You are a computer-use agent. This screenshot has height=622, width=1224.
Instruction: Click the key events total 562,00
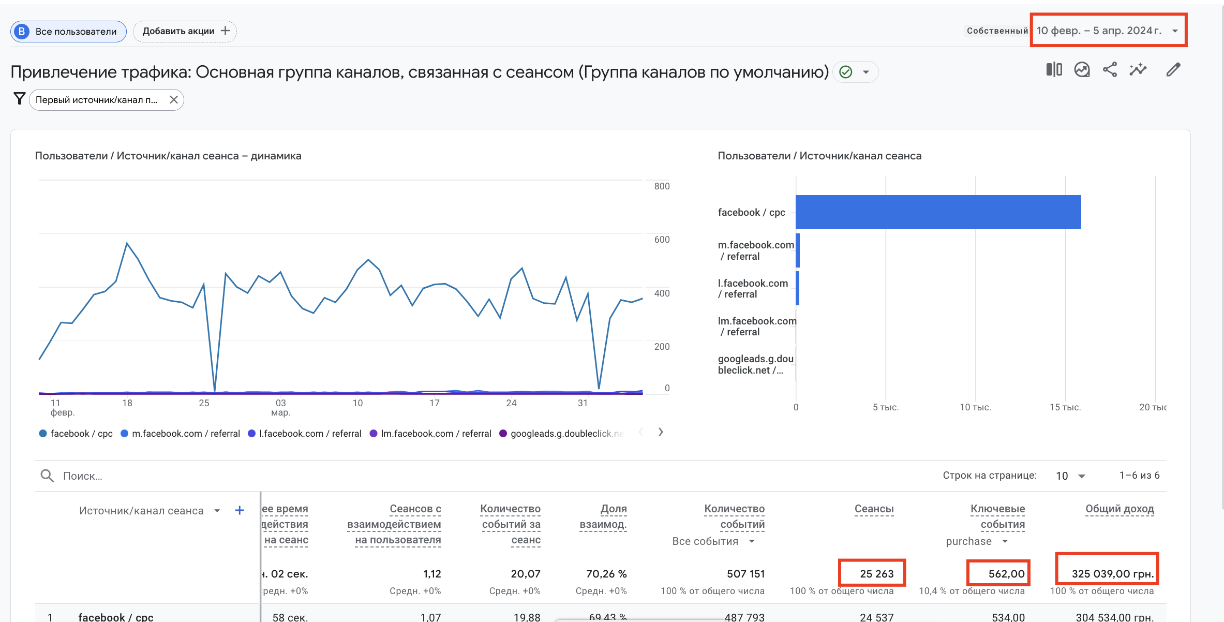click(1006, 574)
